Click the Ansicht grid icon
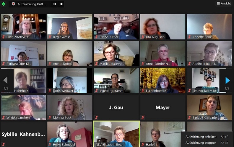Viewport: 234px width, 147px height. coord(218,3)
